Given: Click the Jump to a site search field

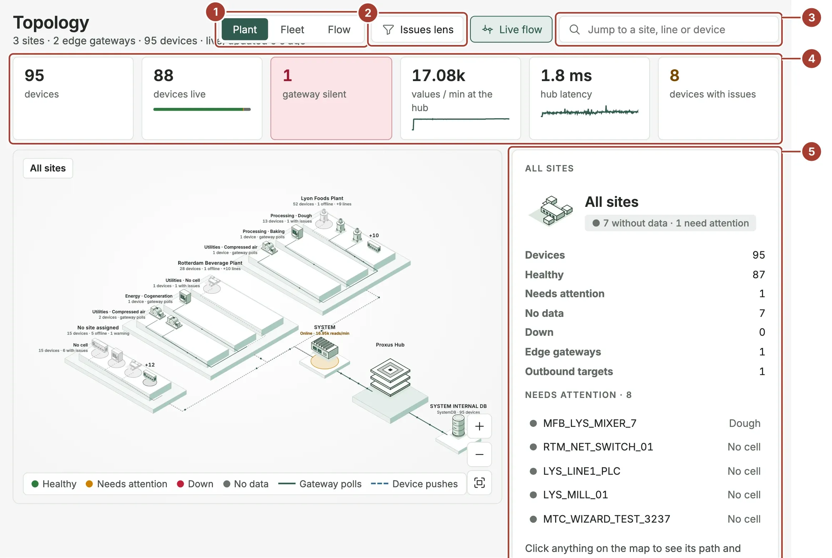Looking at the screenshot, I should coord(669,29).
